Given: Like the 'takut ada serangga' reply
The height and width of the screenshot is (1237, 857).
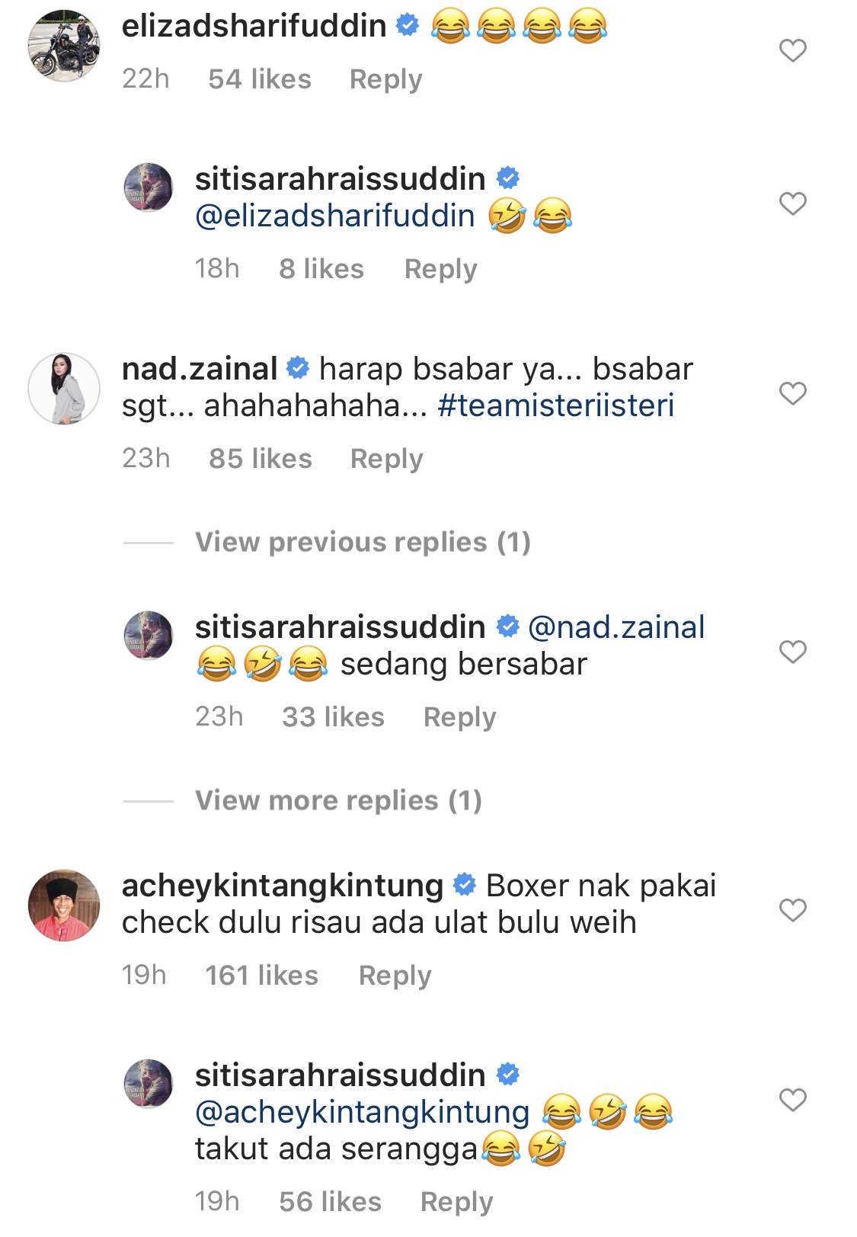Looking at the screenshot, I should (792, 1100).
